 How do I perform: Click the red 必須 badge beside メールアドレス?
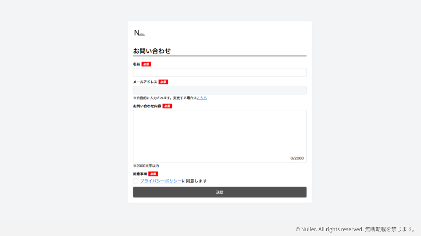coord(163,82)
